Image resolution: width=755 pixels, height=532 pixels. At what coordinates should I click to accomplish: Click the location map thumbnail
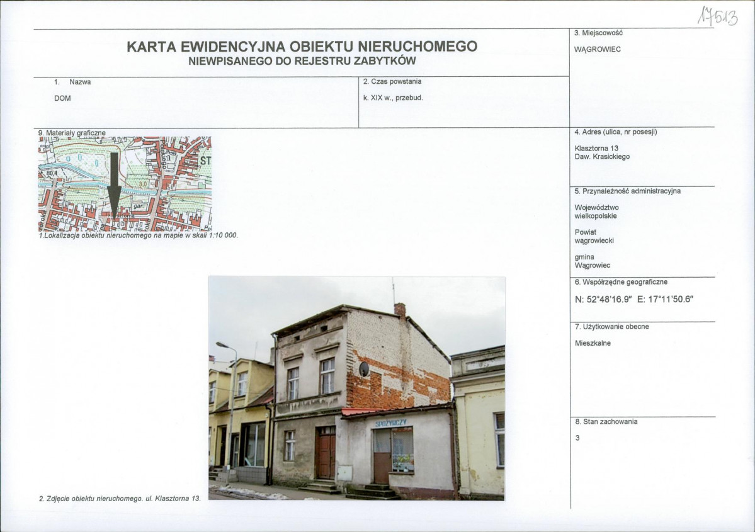pos(125,184)
